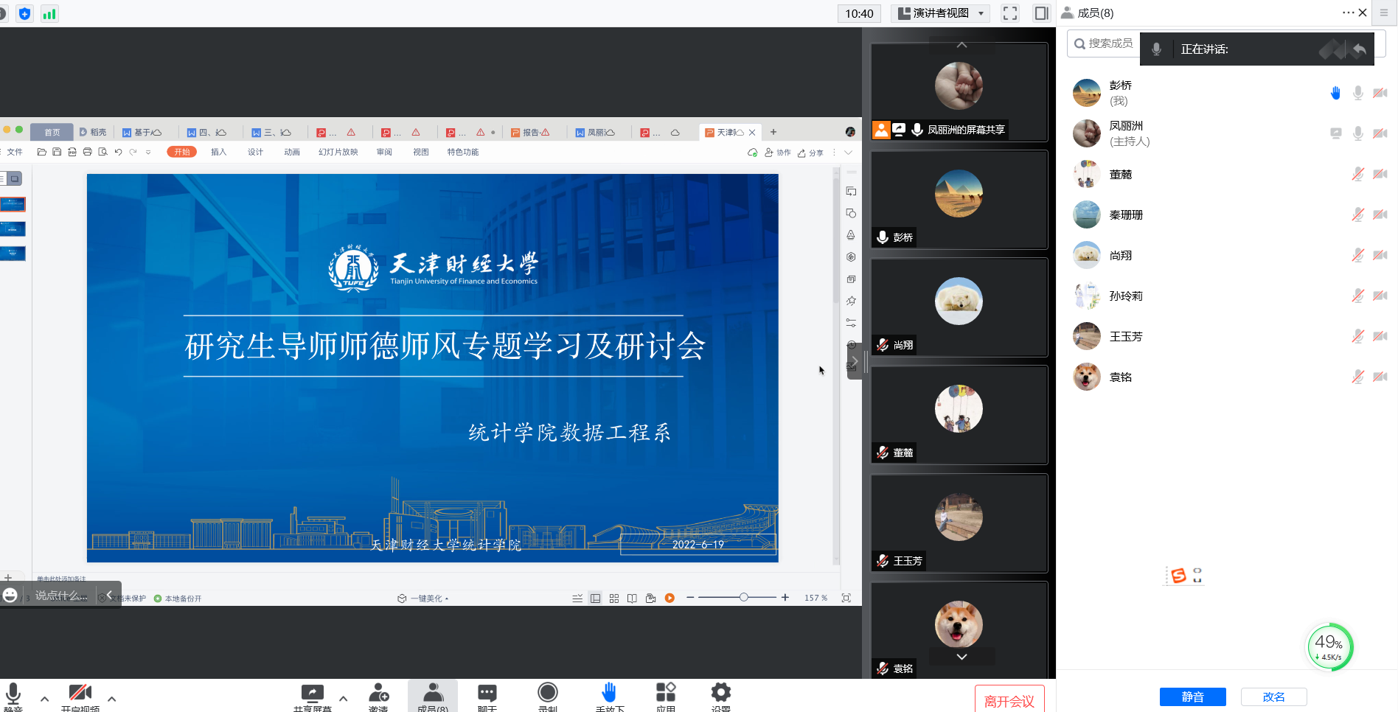Click 协作 collaborate icon in the WPS ribbon

(778, 153)
